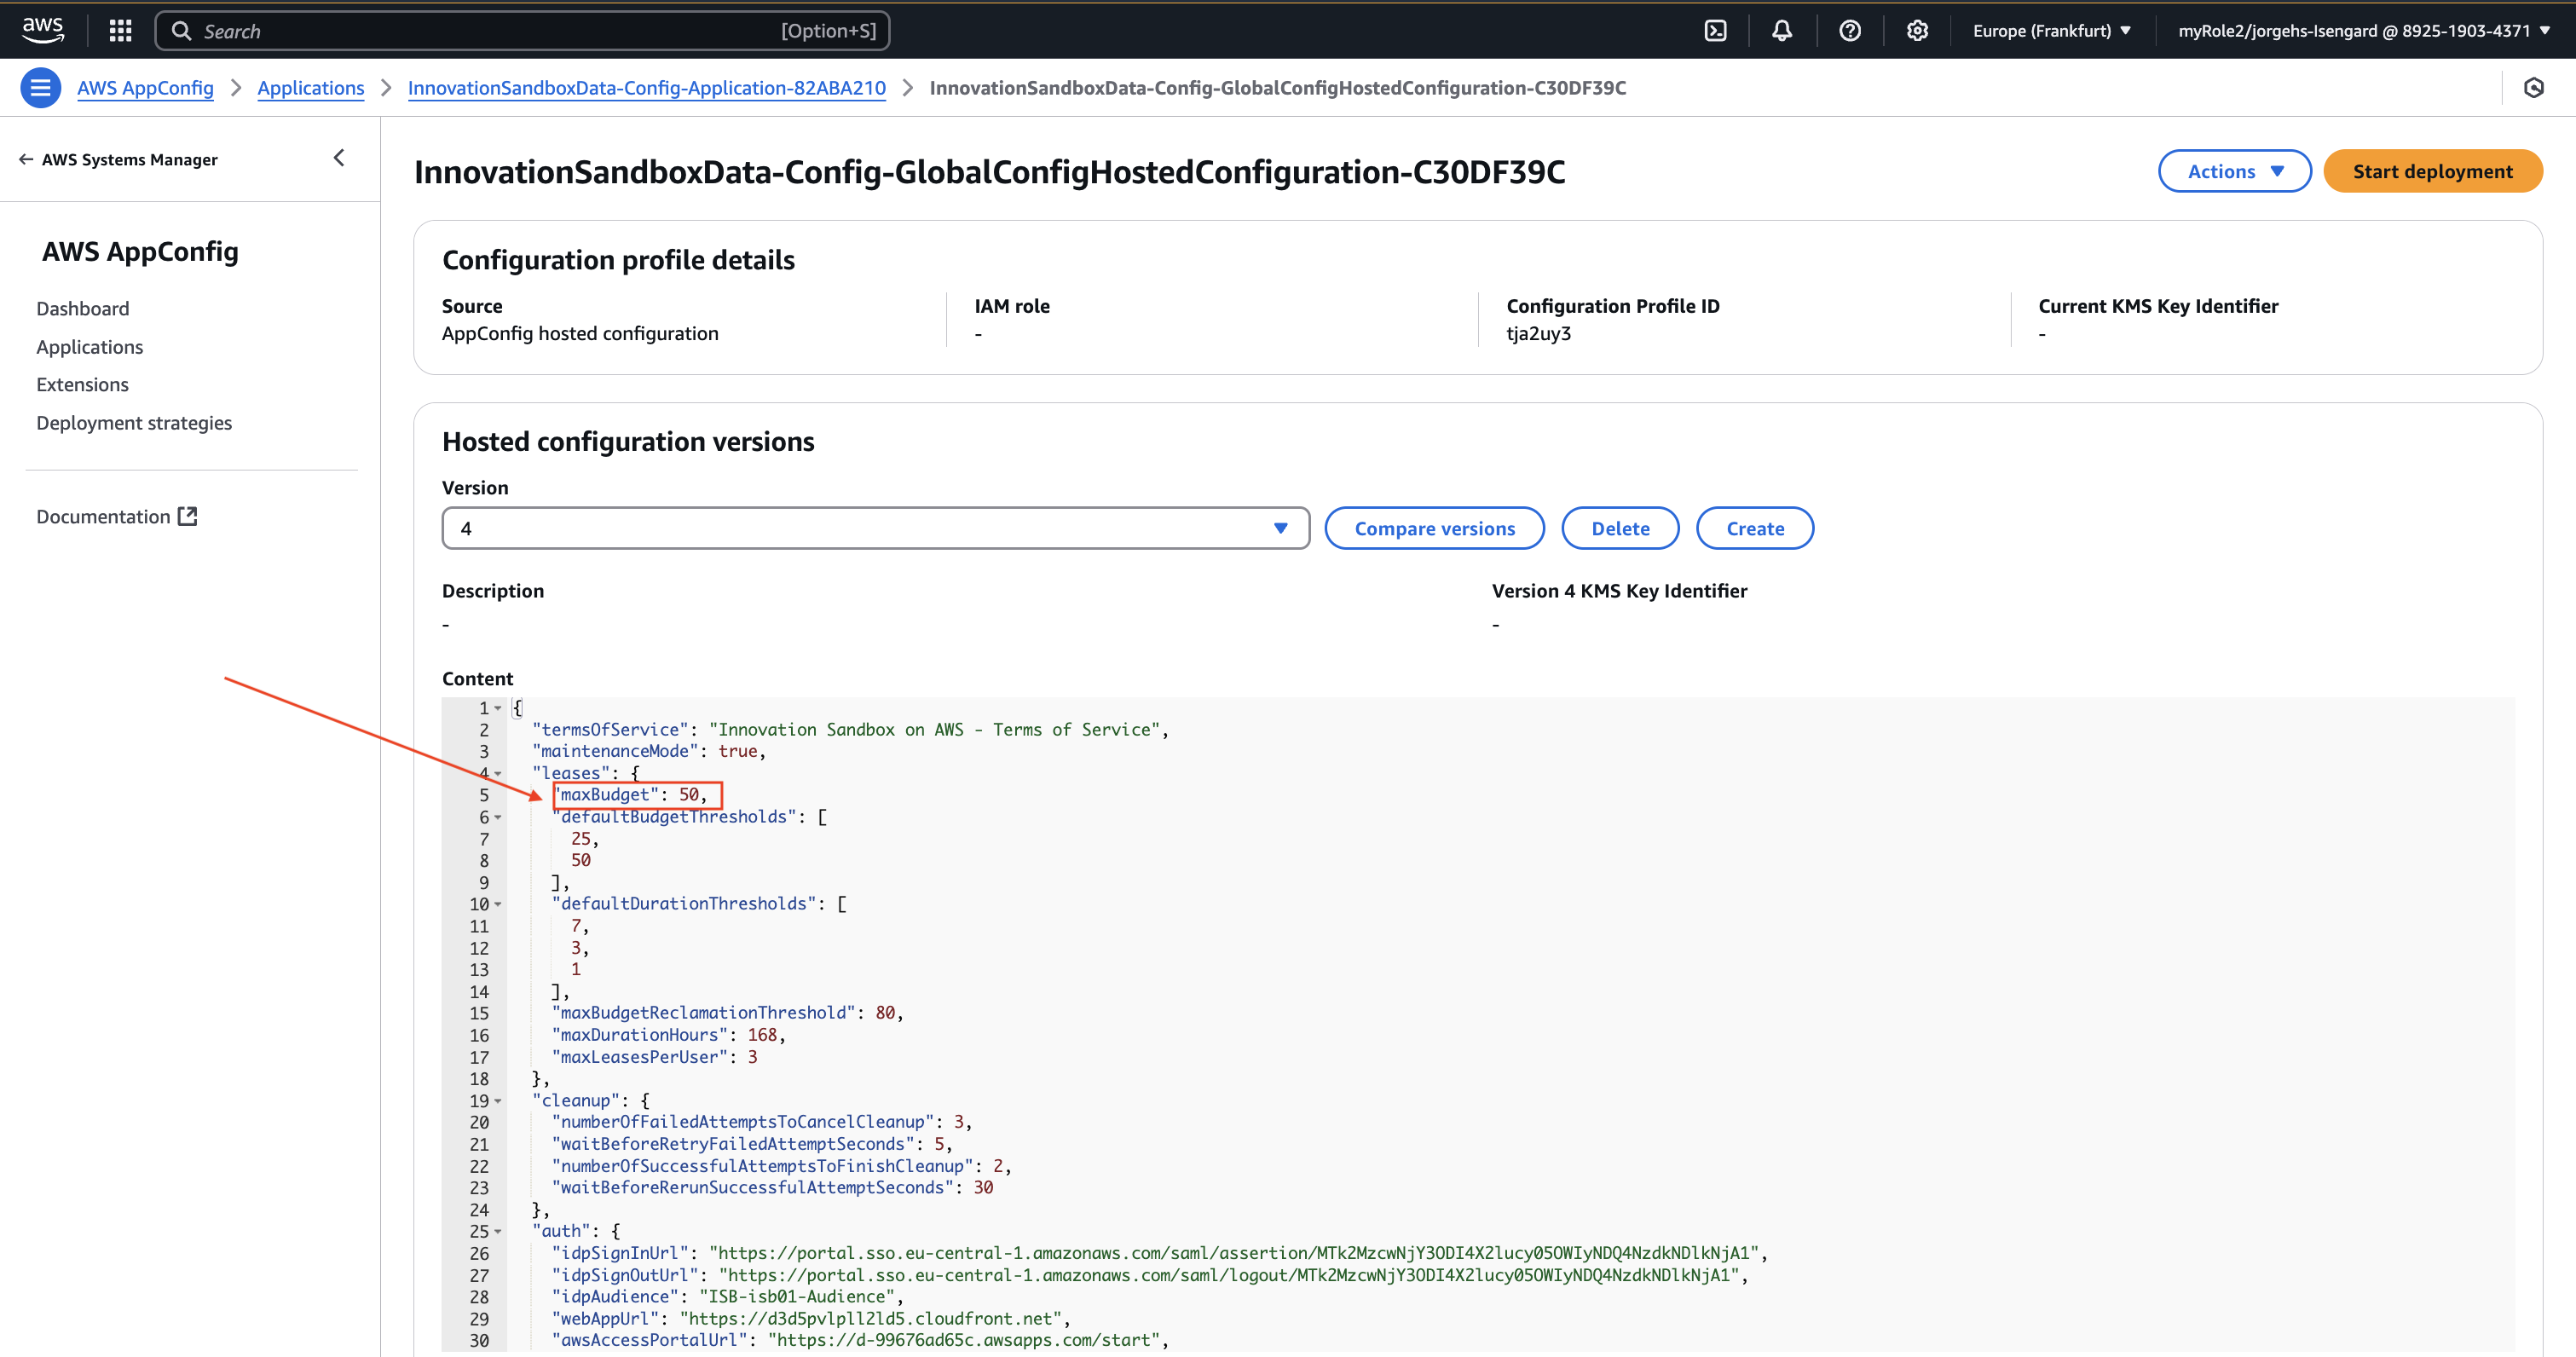
Task: Click the Delete version button
Action: click(x=1620, y=528)
